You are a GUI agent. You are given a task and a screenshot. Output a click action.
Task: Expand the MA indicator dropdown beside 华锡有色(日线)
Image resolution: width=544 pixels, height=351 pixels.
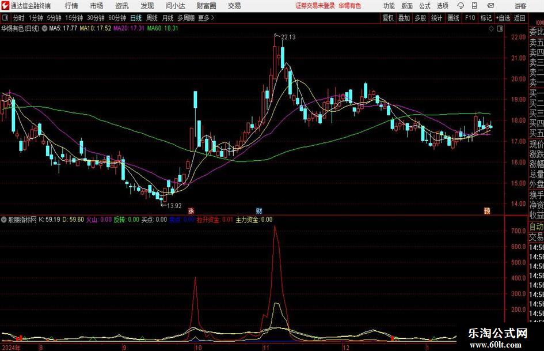point(44,28)
